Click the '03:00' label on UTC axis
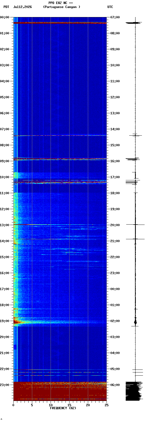The height and width of the screenshot is (422, 147). [115, 337]
